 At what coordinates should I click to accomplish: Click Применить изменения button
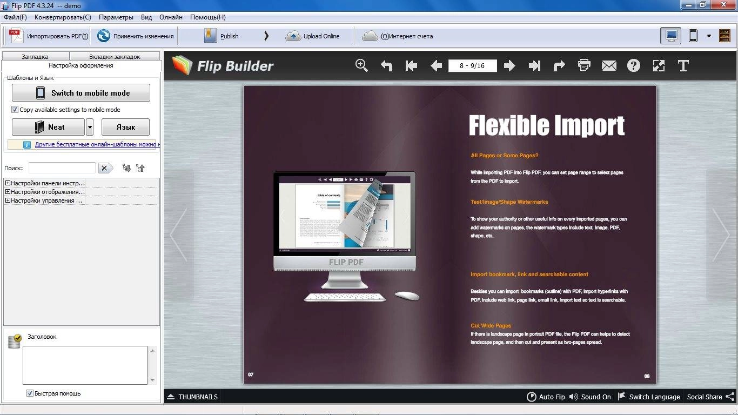click(135, 36)
